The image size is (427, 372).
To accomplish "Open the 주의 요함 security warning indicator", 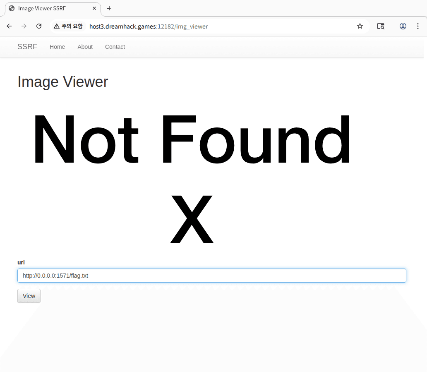I will coord(68,26).
